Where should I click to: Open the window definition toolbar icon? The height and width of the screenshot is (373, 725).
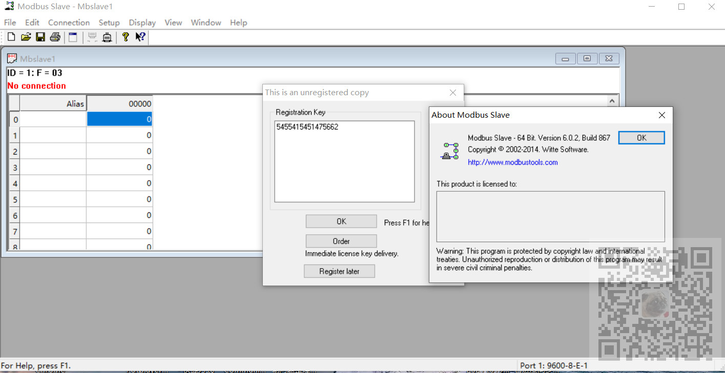pyautogui.click(x=73, y=37)
